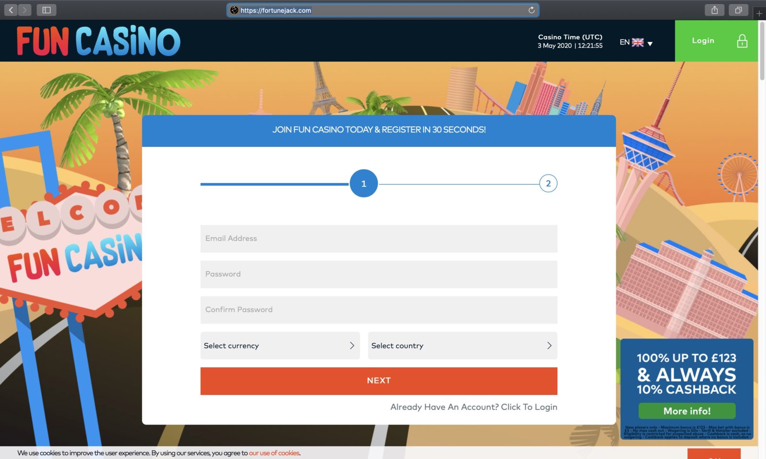Click the favicon in the address bar
Screen dimensions: 766x459
point(234,10)
